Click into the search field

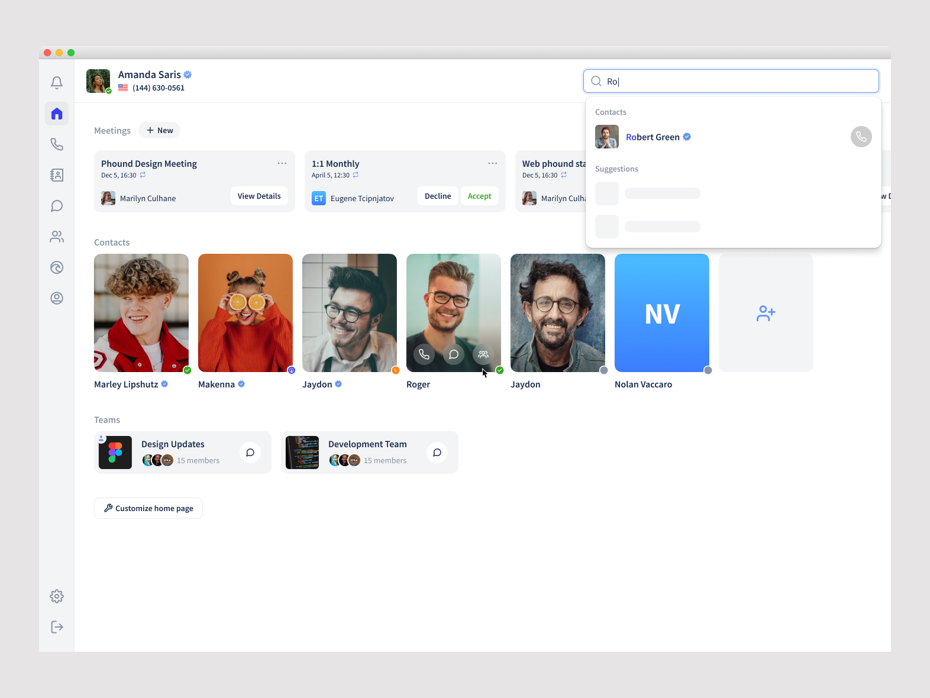click(731, 81)
